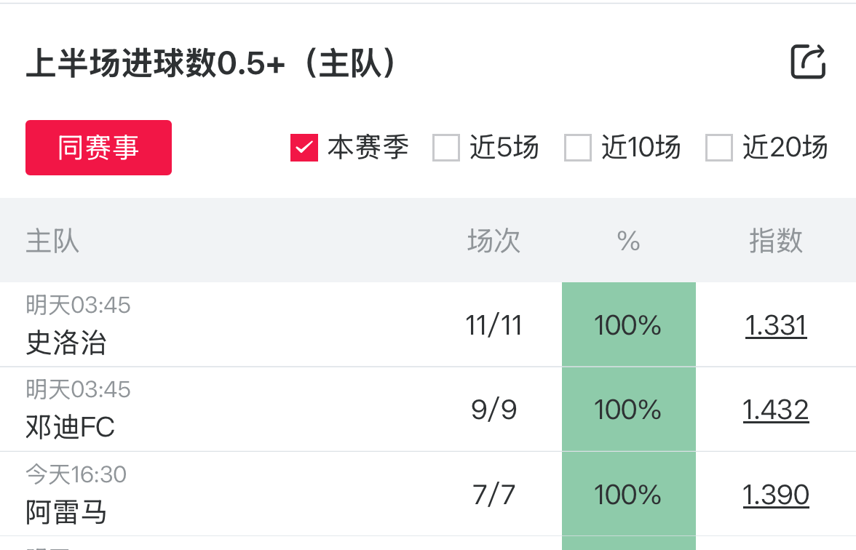Viewport: 856px width, 550px height.
Task: Open the 1.331 odds link for 史洛治
Action: pyautogui.click(x=776, y=325)
